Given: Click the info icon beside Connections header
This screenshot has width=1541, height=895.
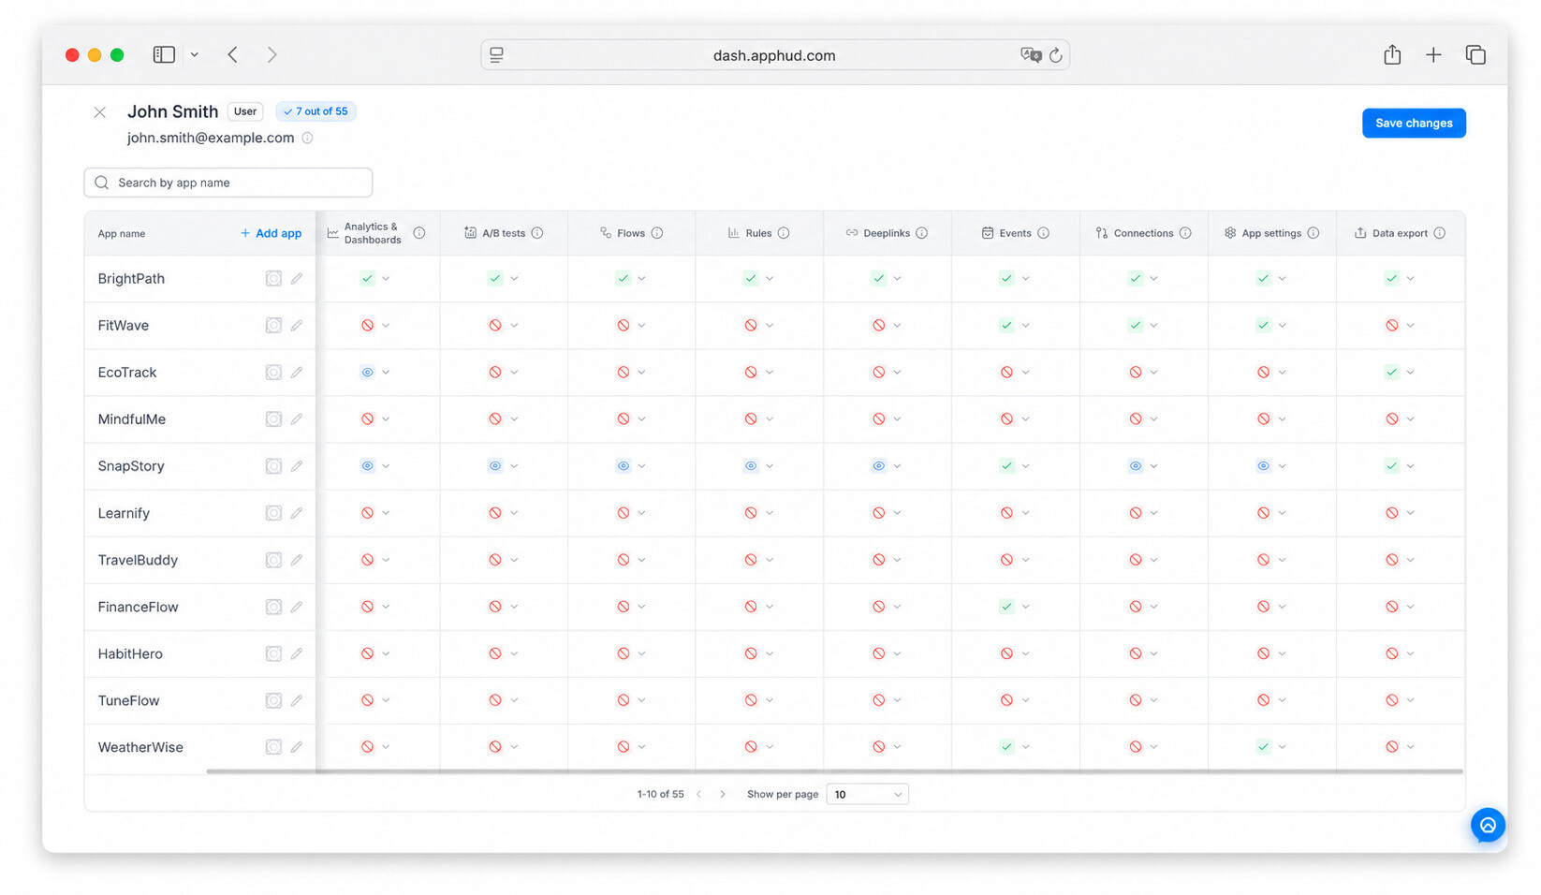Looking at the screenshot, I should (x=1185, y=233).
